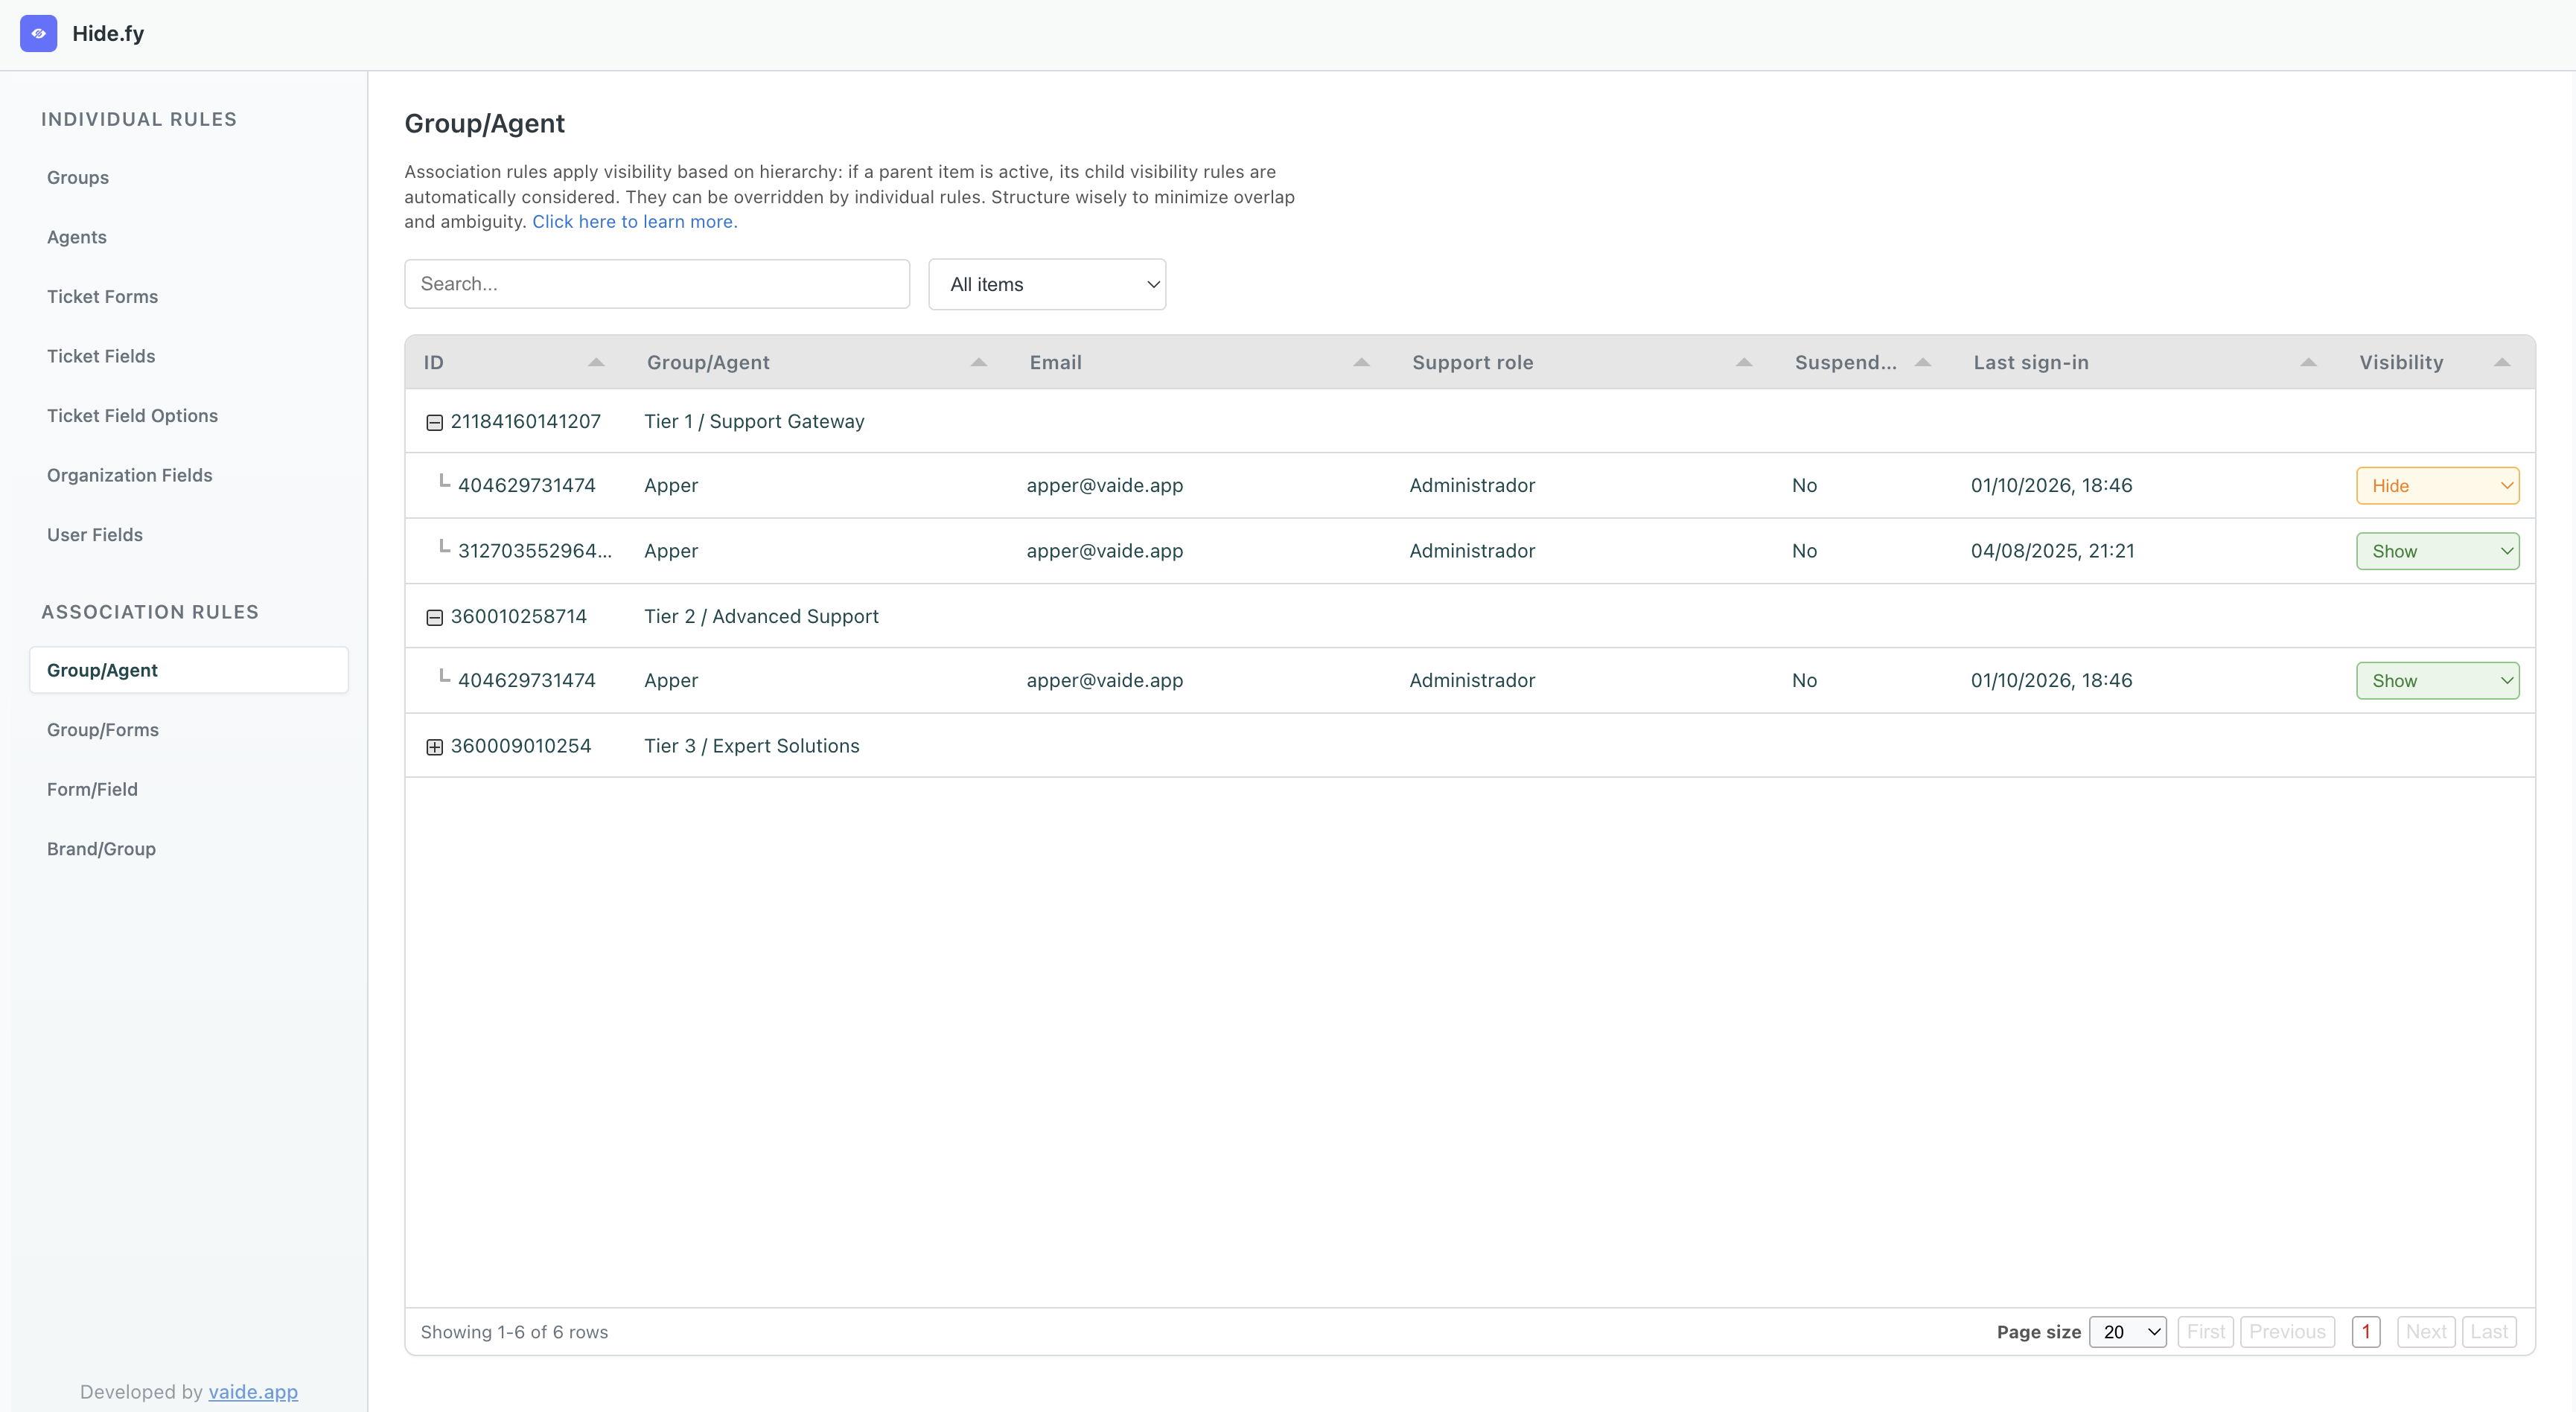Open Hide visibility dropdown for first Apper

[2437, 486]
